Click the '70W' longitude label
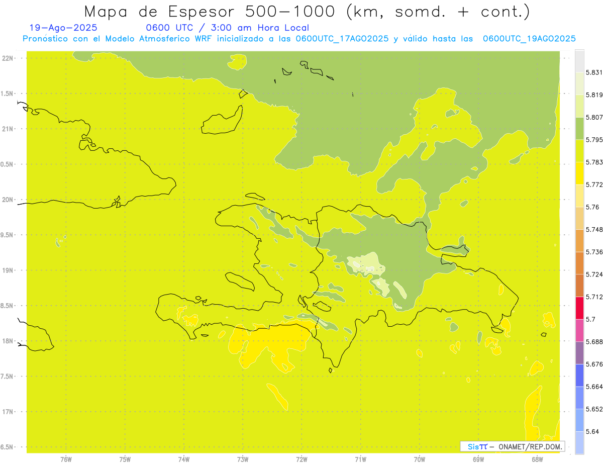This screenshot has height=466, width=603. (x=420, y=460)
